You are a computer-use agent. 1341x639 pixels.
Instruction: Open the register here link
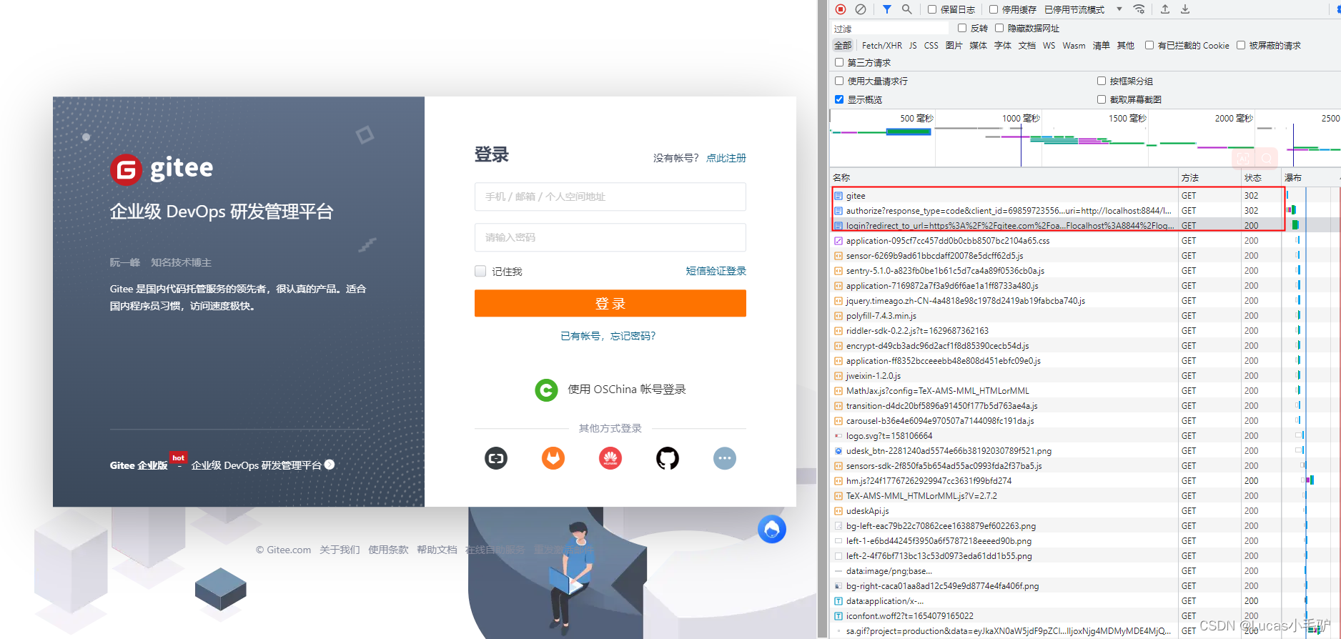pos(726,158)
